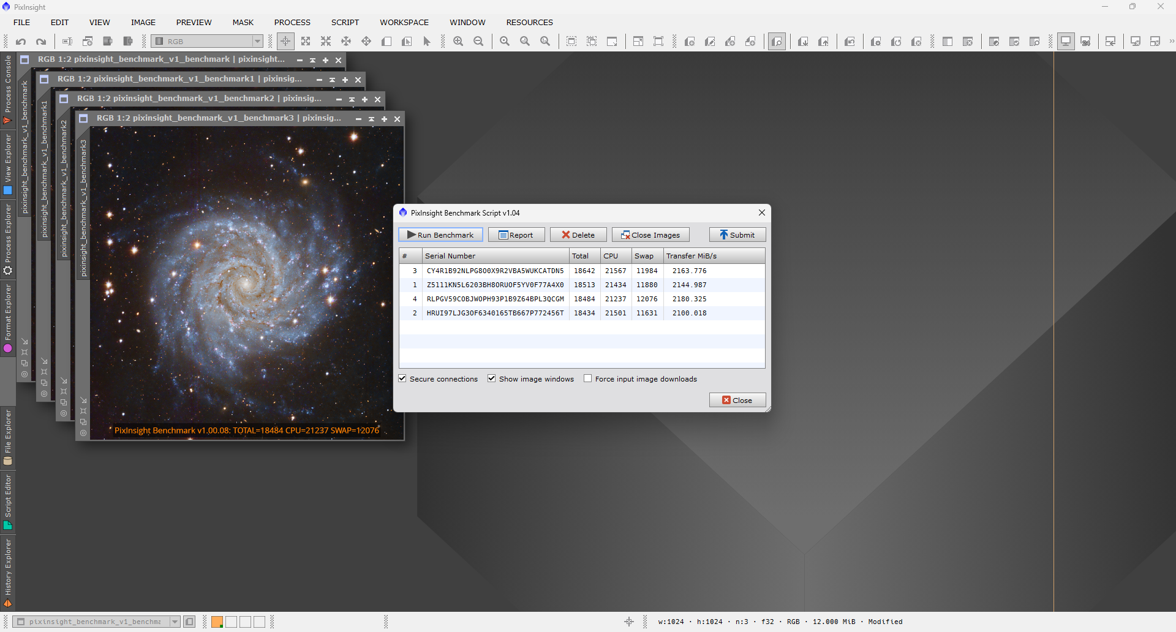Click the fourth workspace box in status bar

[259, 622]
